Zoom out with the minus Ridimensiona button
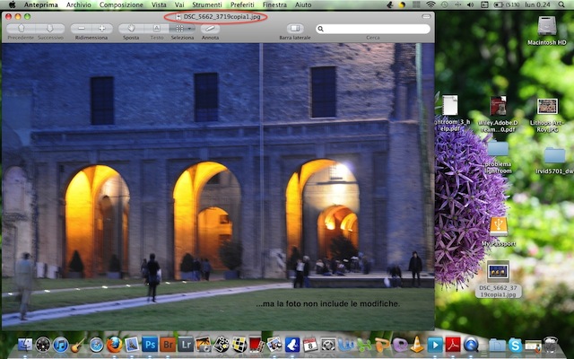574x359 pixels. click(82, 29)
